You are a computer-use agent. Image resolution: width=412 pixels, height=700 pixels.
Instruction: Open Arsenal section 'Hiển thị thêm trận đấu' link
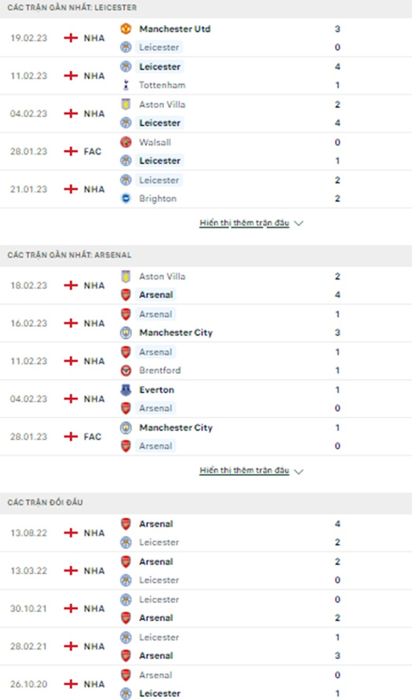coord(244,471)
